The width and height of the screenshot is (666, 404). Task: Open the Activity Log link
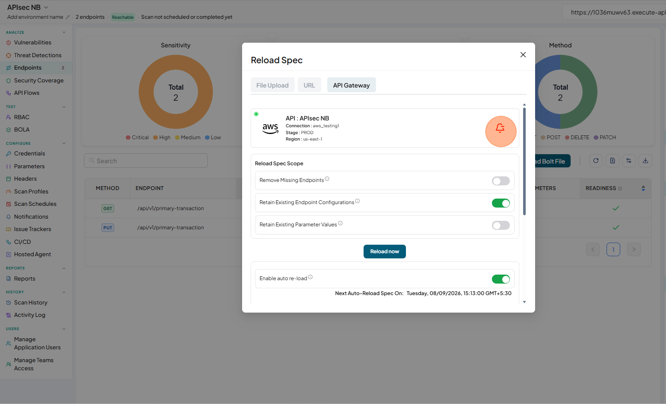[30, 315]
